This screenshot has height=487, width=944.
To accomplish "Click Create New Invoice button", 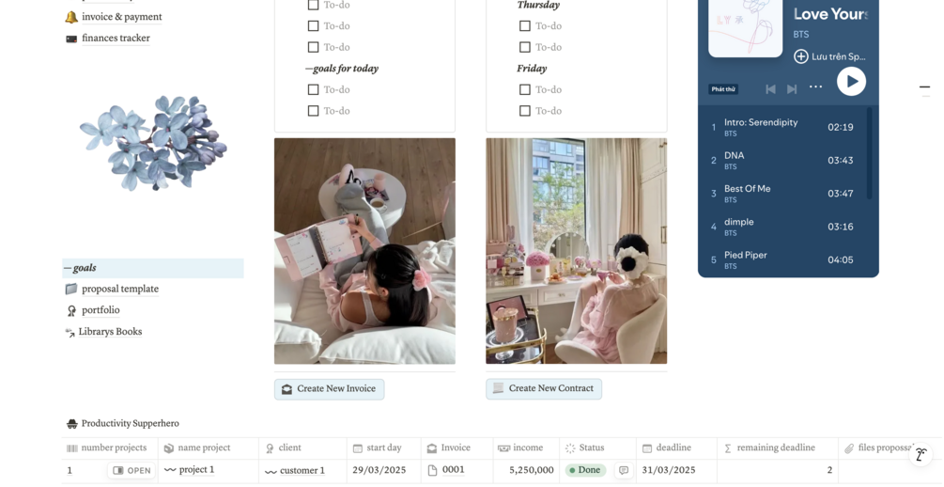I will [330, 389].
